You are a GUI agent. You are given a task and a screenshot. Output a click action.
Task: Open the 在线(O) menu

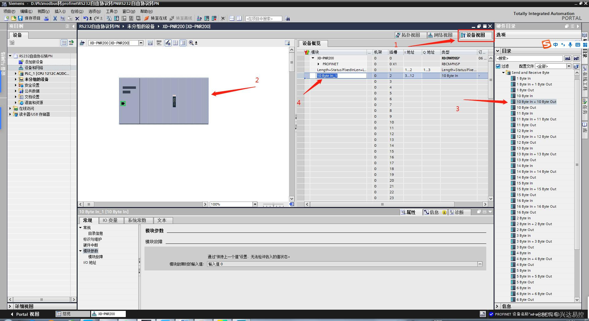77,11
